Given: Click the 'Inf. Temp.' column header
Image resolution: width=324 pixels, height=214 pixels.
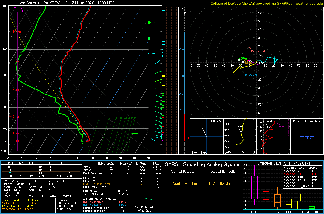Looking at the screenshot, I should (183, 11).
